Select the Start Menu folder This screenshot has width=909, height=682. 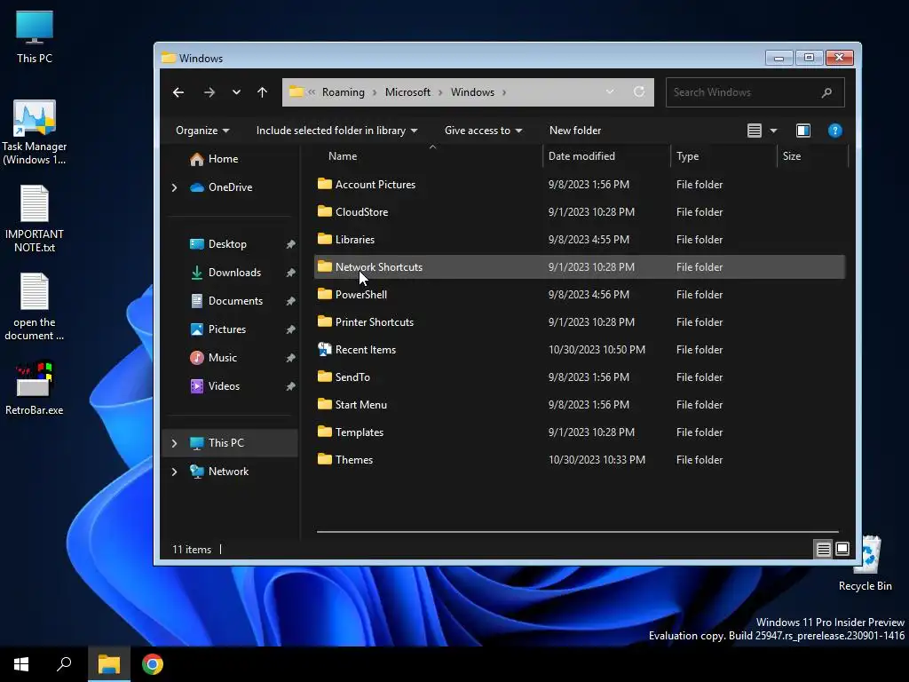579,405
